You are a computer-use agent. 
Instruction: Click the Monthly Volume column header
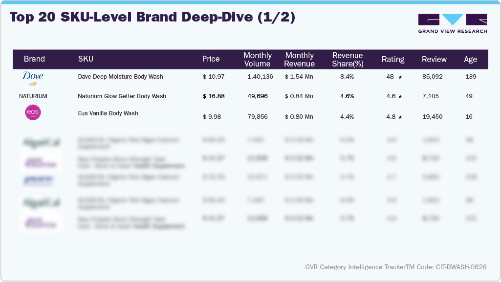[258, 60]
